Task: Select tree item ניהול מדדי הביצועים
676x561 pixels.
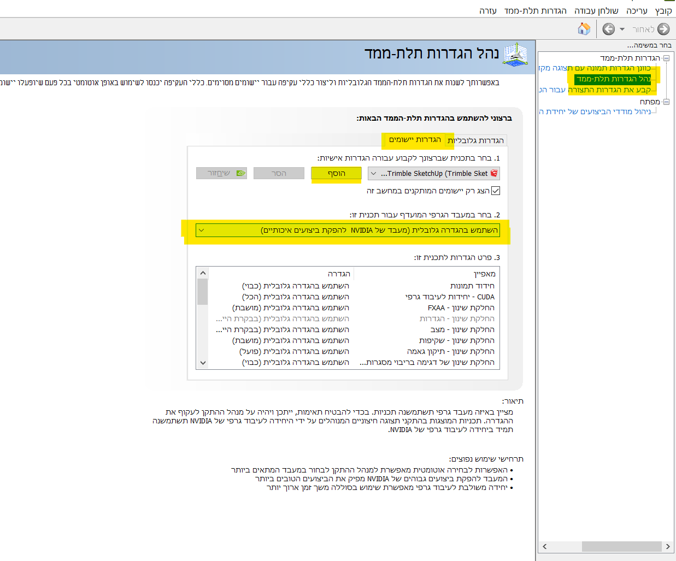Action: 595,111
